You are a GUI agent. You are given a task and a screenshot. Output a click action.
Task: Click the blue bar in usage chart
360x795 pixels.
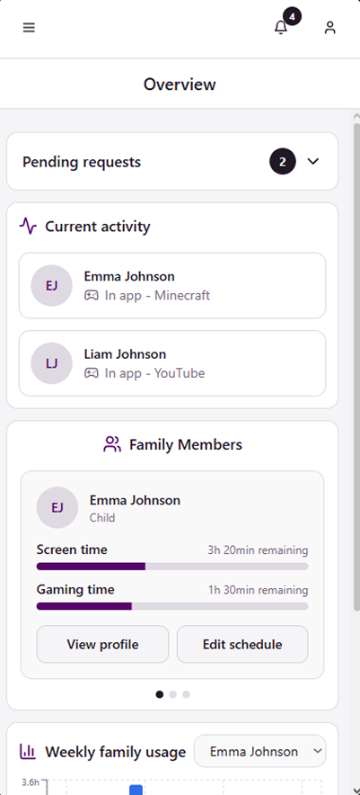coord(136,790)
